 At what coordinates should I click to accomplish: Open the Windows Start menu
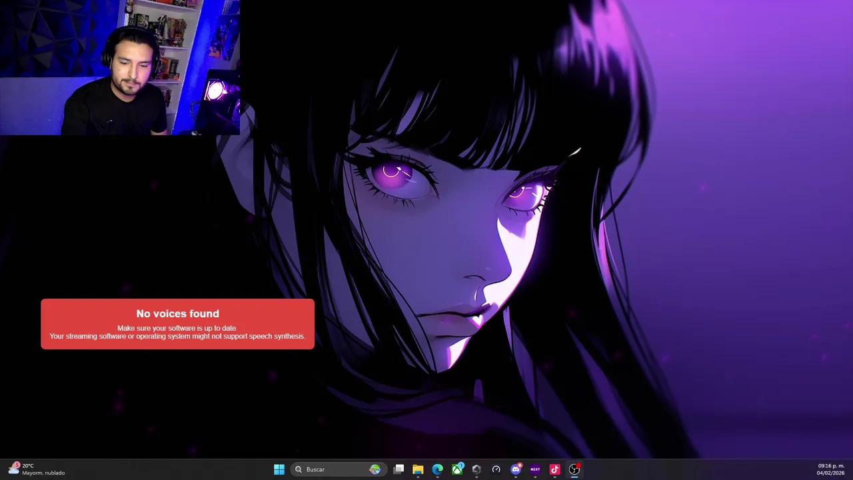tap(279, 469)
